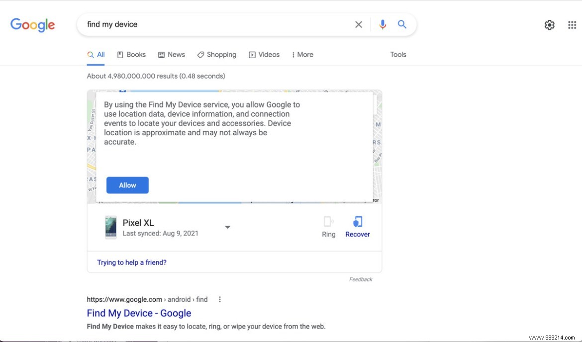Ring the Pixel XL device
Screen dimensions: 582x342
pyautogui.click(x=328, y=226)
